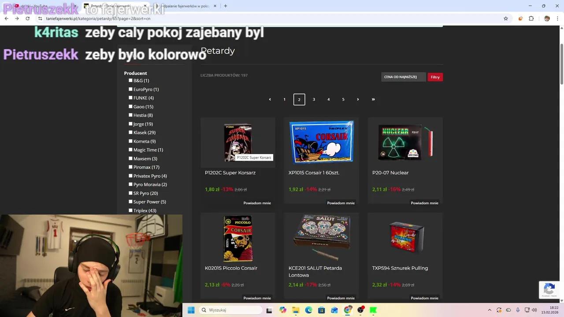Go to results page 3

[x=314, y=100]
